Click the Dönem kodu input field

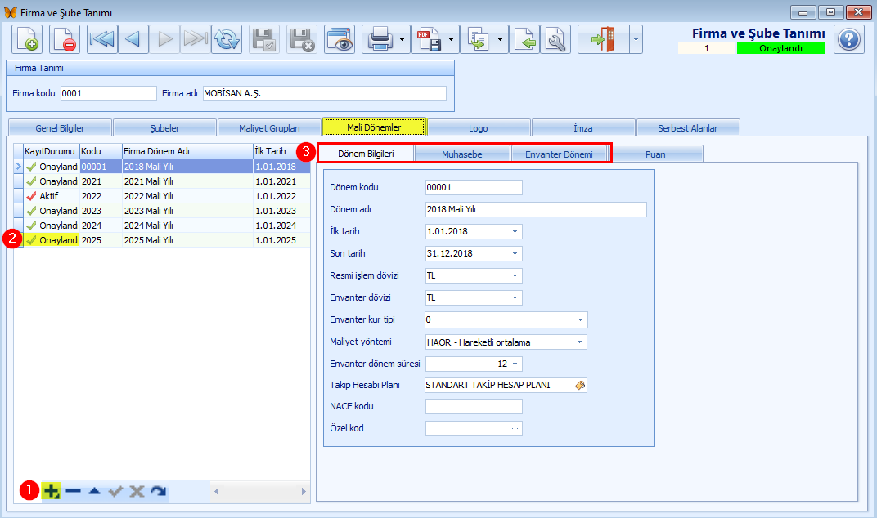tap(474, 187)
